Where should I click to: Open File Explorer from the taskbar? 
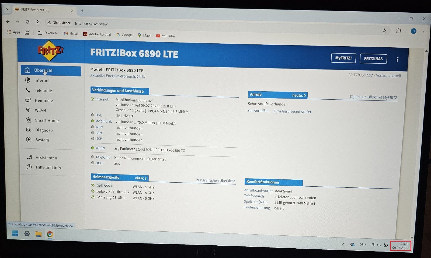click(x=39, y=234)
